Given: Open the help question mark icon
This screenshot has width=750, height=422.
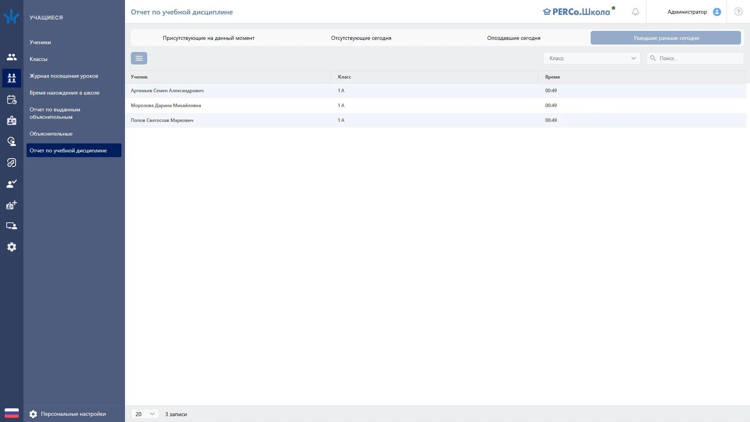Looking at the screenshot, I should coord(738,12).
